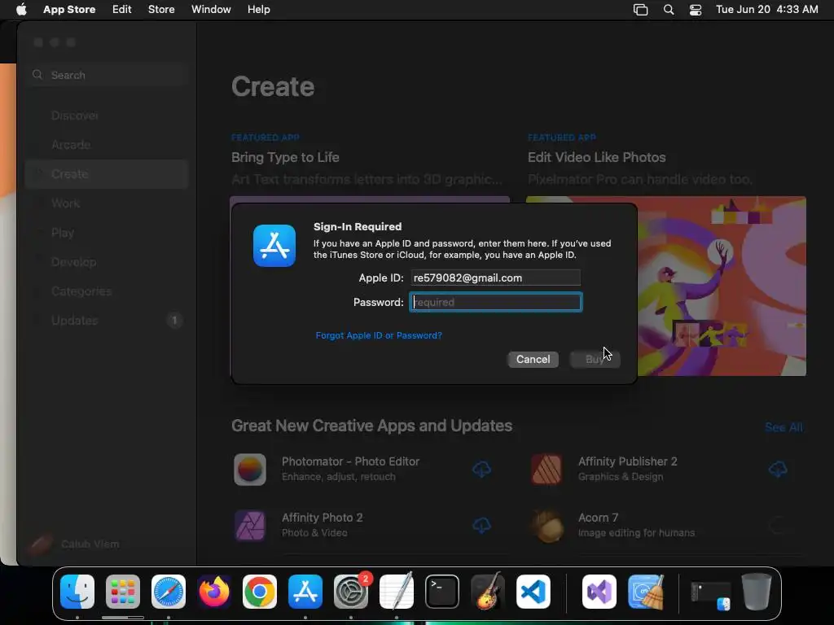The image size is (834, 625).
Task: Click the Buy button
Action: click(x=595, y=359)
